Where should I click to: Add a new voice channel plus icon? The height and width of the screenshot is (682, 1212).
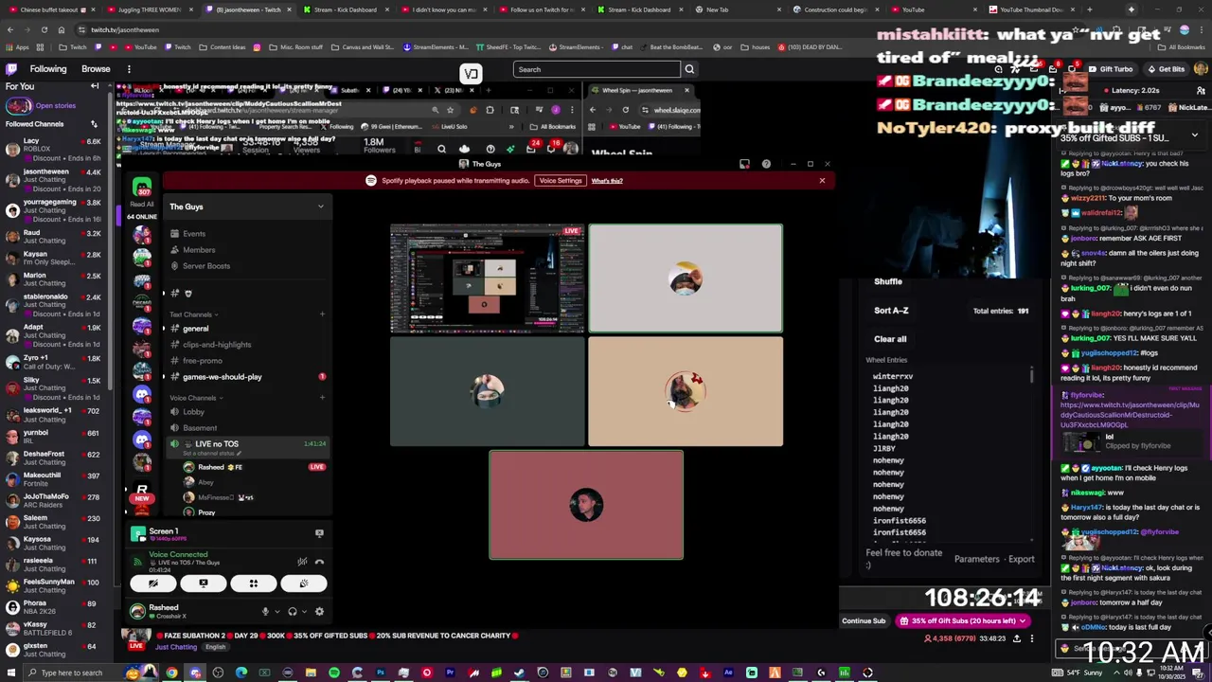tap(322, 398)
